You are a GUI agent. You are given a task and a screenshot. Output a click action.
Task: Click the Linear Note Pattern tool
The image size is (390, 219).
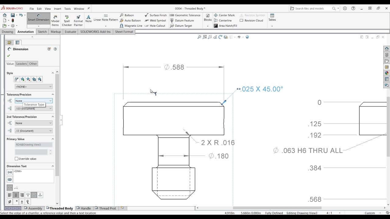click(106, 18)
